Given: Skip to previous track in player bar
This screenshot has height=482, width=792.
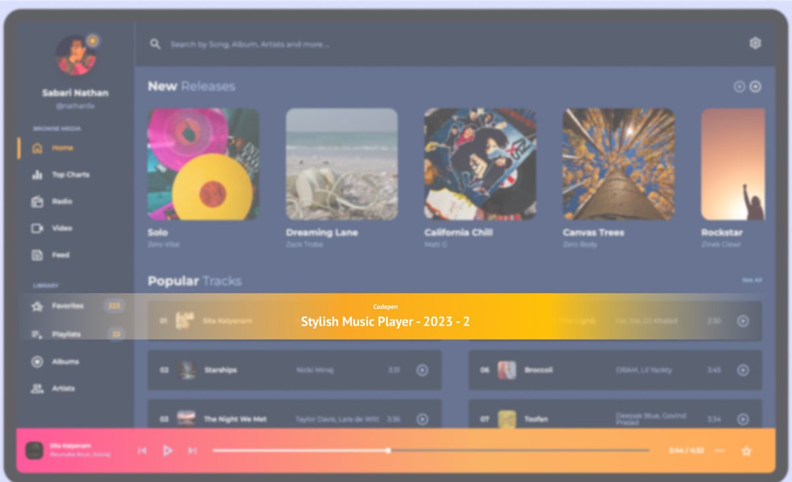Looking at the screenshot, I should [142, 451].
